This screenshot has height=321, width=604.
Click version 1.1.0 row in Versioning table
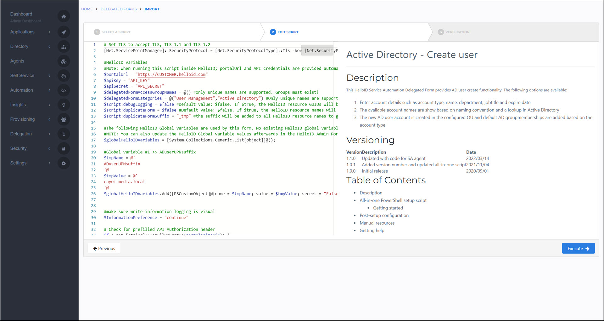(418, 158)
